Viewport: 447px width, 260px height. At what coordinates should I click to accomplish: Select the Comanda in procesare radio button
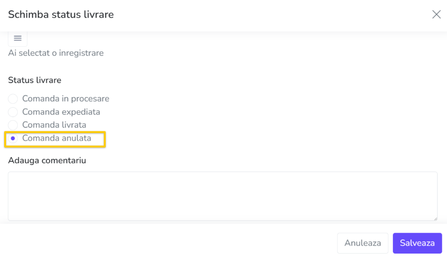pyautogui.click(x=13, y=99)
